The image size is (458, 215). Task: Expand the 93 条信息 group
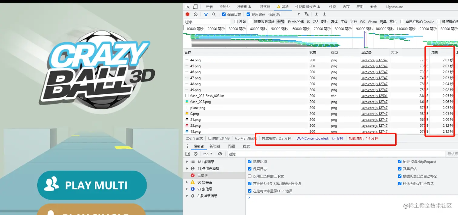pyautogui.click(x=187, y=189)
